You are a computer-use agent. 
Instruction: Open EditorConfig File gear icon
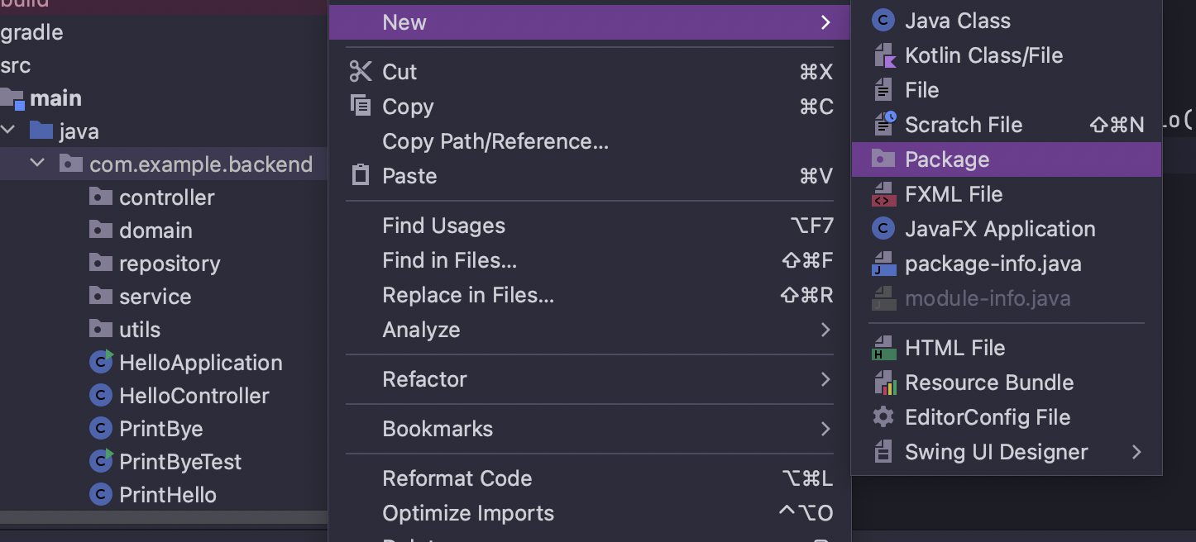point(883,417)
